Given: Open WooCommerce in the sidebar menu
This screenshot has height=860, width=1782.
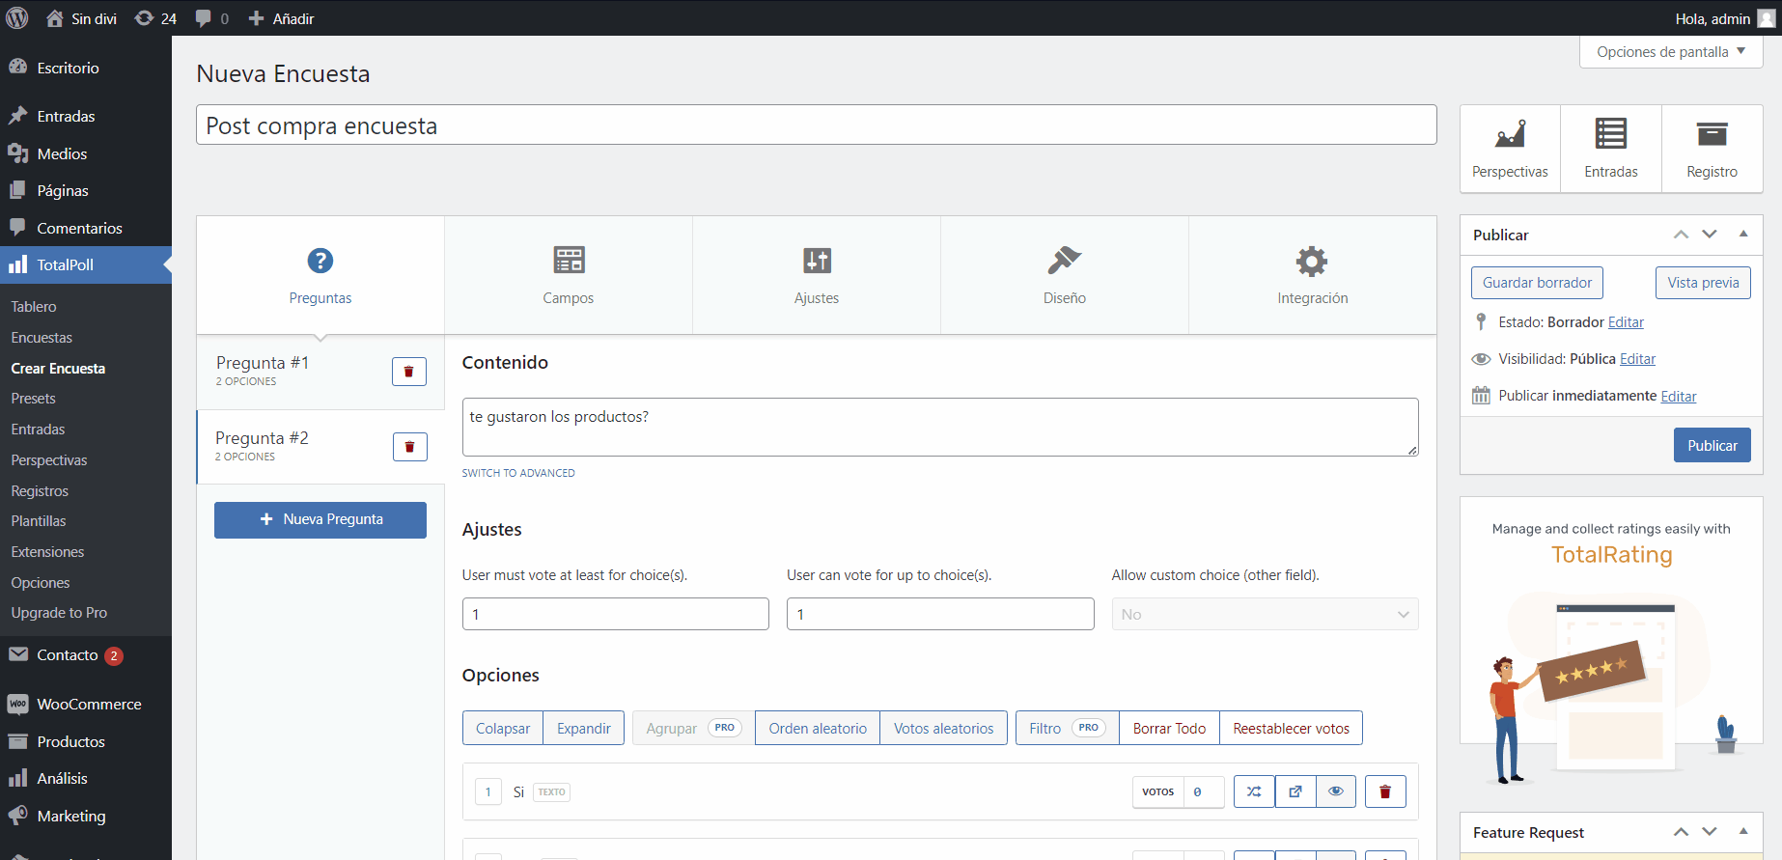Looking at the screenshot, I should coord(89,705).
